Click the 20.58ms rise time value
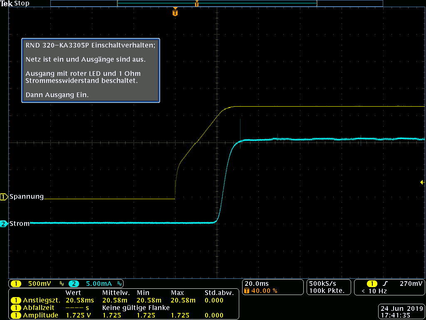426x320 pixels. (x=80, y=300)
